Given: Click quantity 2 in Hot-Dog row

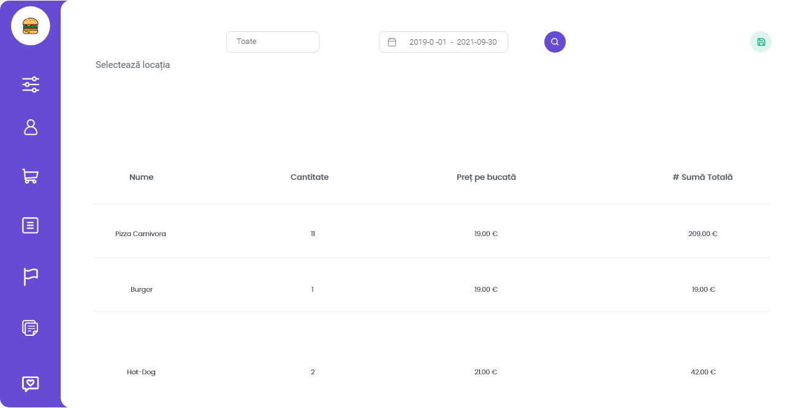Looking at the screenshot, I should [x=313, y=372].
